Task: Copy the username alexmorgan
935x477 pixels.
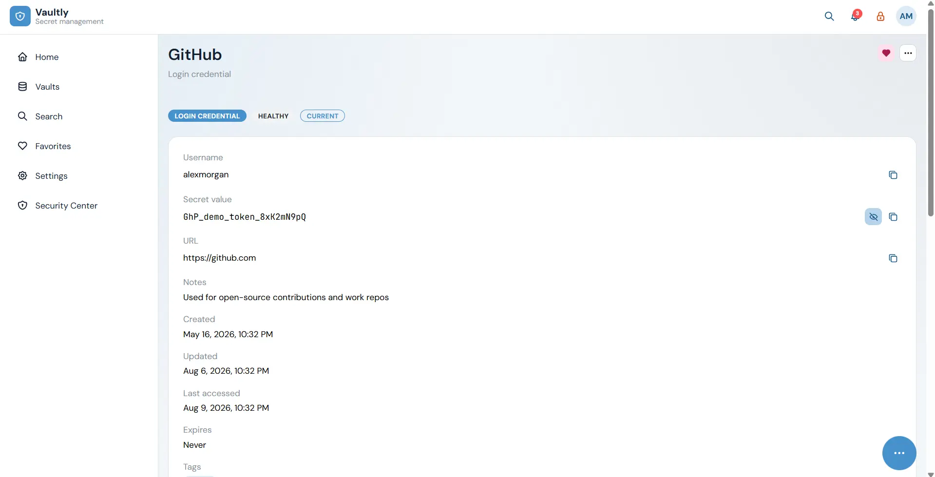Action: [893, 175]
